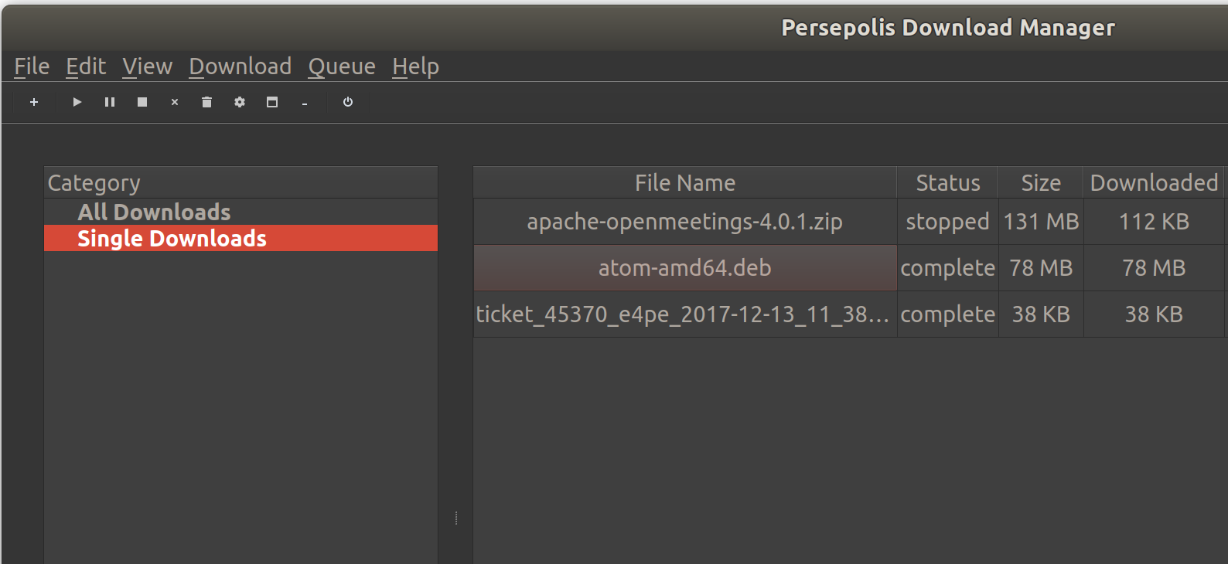Viewport: 1228px width, 564px height.
Task: Add a new download with the plus icon
Action: pos(34,102)
